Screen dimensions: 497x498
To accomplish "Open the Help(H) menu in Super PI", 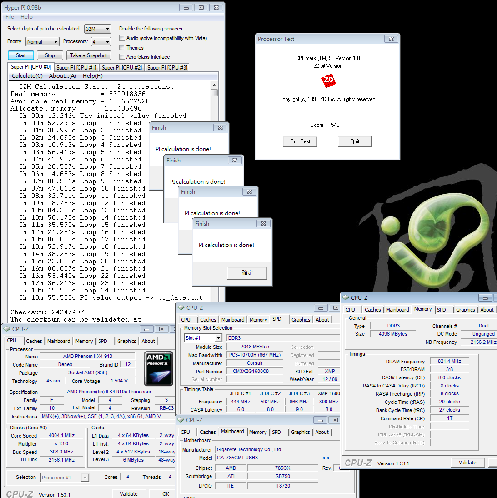I will tap(92, 76).
